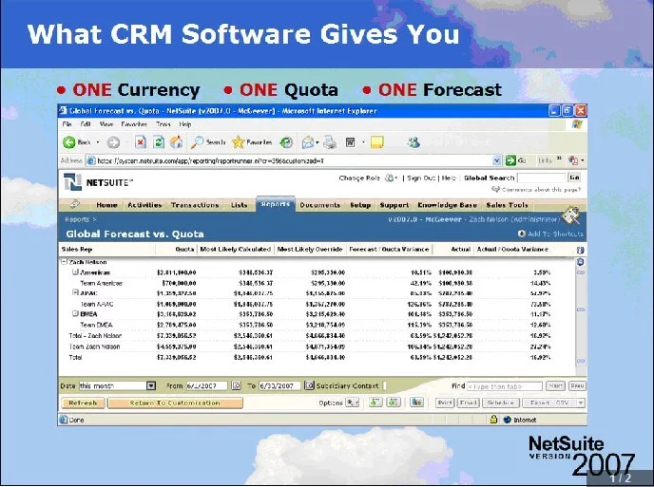The height and width of the screenshot is (487, 654).
Task: Open the Back button history dropdown arrow
Action: (98, 142)
